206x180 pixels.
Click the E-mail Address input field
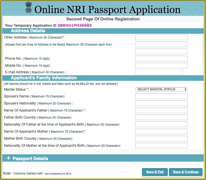159,72
